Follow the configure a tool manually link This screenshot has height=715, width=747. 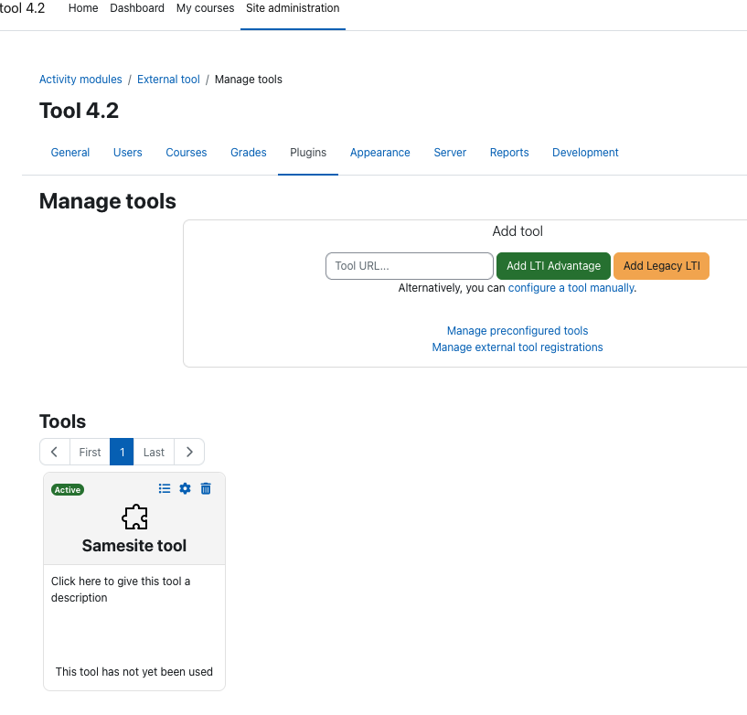(x=571, y=288)
